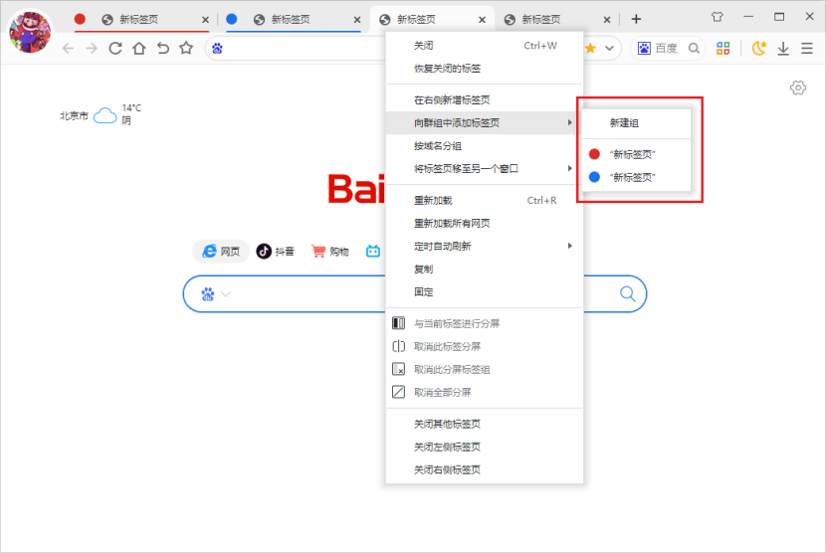Viewport: 826px width, 553px height.
Task: Click the undo closed tab icon
Action: click(162, 48)
